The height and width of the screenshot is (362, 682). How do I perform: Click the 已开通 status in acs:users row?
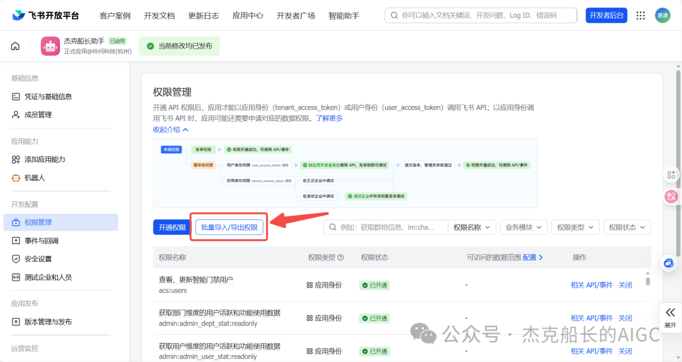click(374, 285)
